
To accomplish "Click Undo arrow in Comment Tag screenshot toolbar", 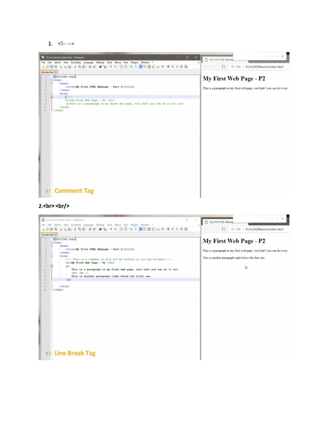I will [x=90, y=67].
